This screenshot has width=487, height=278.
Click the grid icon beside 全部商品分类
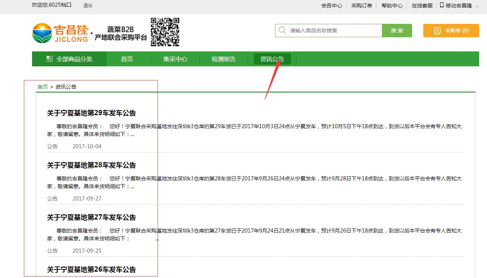49,59
